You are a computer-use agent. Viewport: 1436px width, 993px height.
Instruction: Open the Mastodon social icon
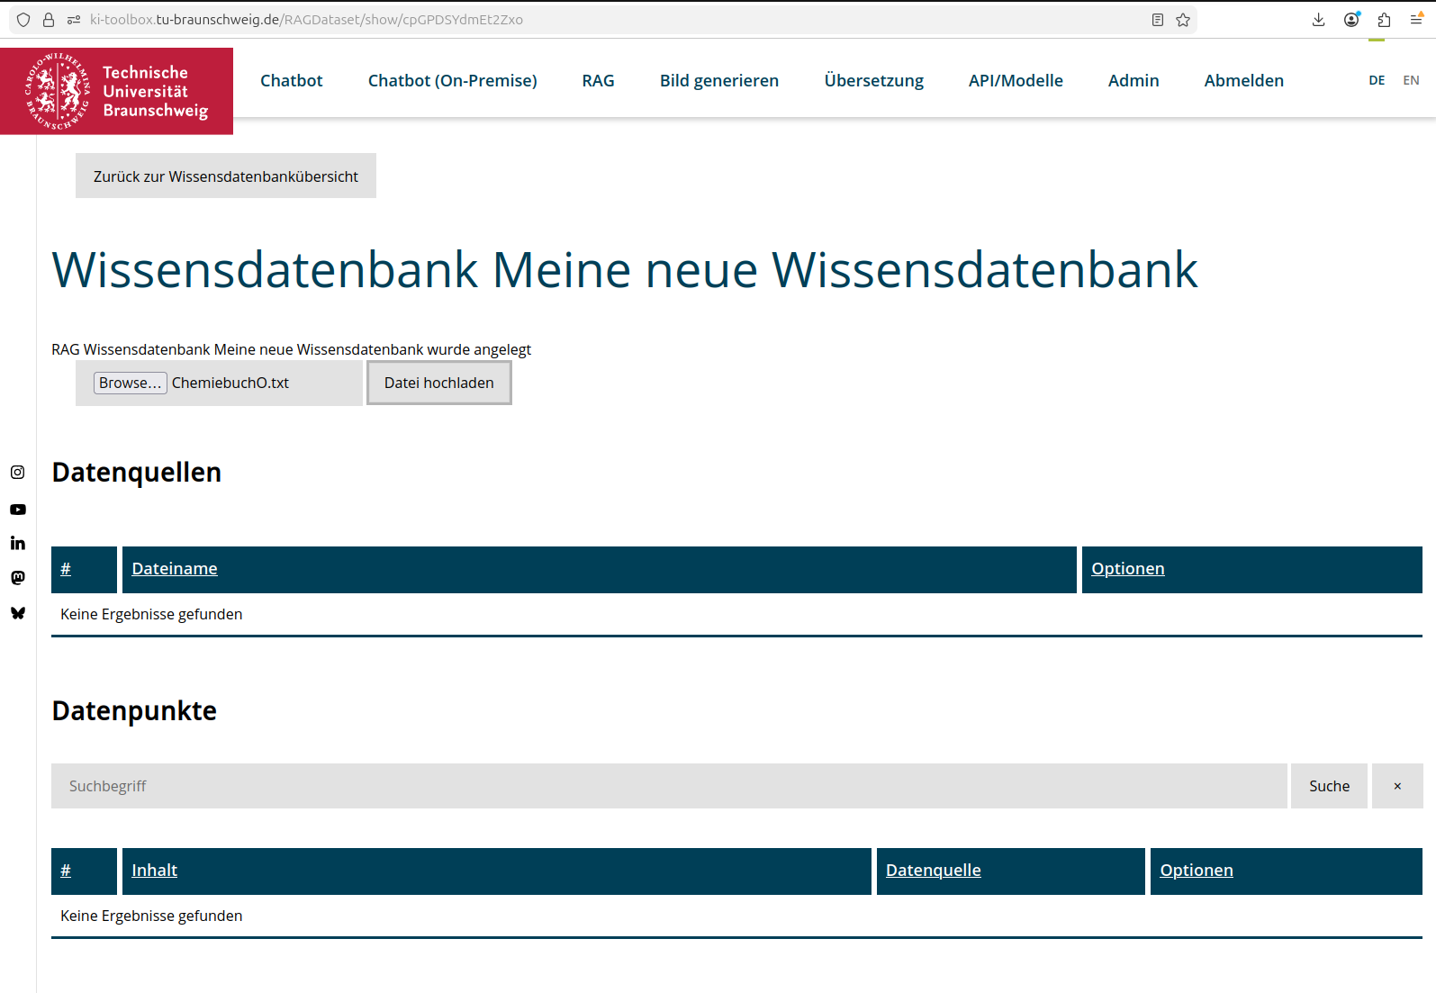click(x=18, y=578)
